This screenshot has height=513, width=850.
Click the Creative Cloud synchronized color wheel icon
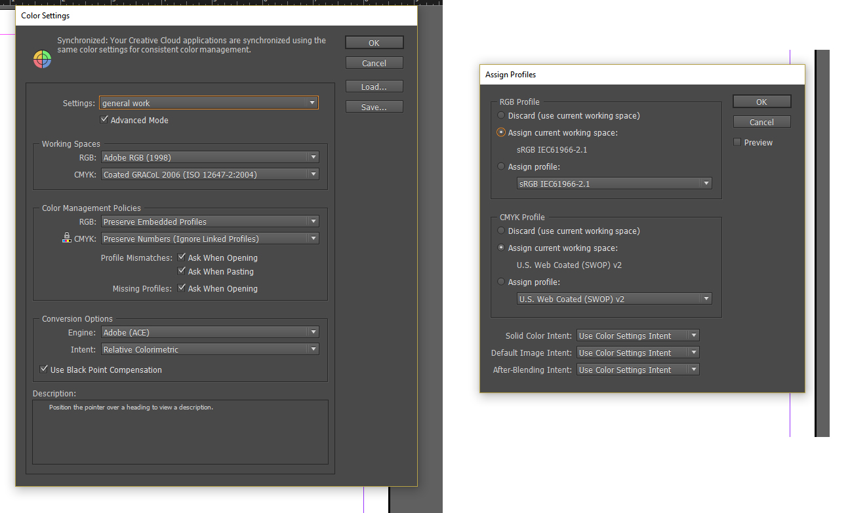(42, 59)
